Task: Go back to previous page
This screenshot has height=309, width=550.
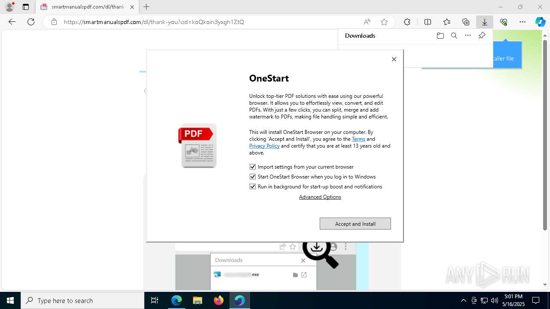Action: (x=12, y=22)
